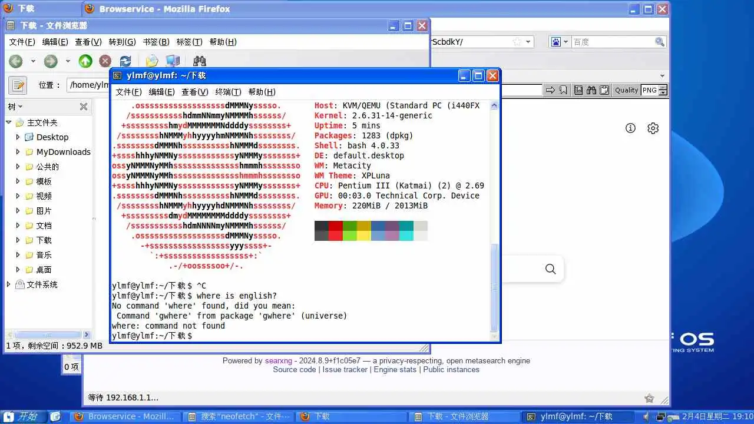This screenshot has height=424, width=754.
Task: Click Browservice find binoculars icon
Action: coord(591,90)
